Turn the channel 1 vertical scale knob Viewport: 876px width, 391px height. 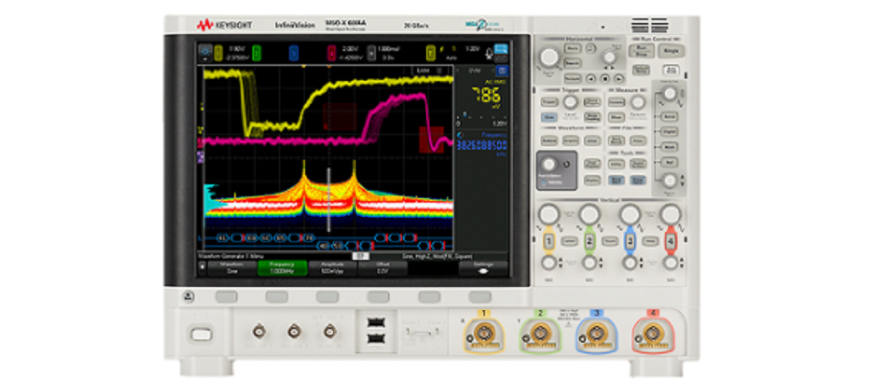[549, 215]
